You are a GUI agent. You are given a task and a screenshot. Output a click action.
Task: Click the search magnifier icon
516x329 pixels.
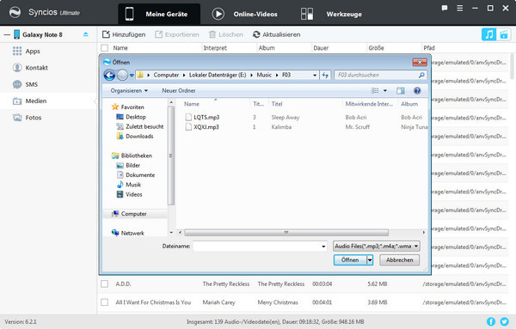(421, 76)
